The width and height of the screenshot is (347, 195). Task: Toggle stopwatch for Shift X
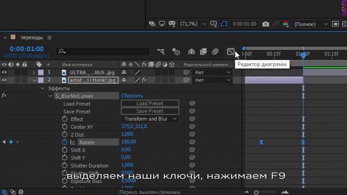[x=65, y=150]
